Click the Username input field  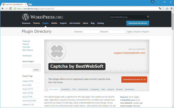click(x=91, y=32)
